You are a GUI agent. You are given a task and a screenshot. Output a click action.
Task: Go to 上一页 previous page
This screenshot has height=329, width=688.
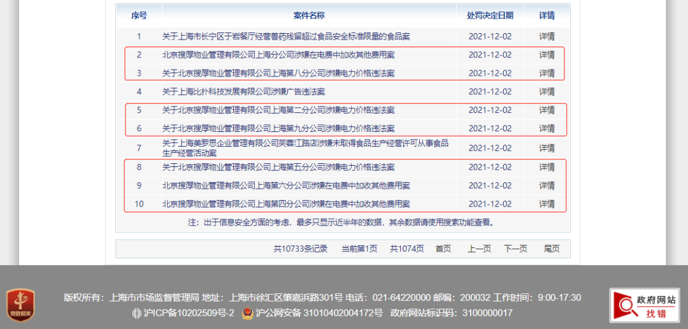(x=479, y=249)
